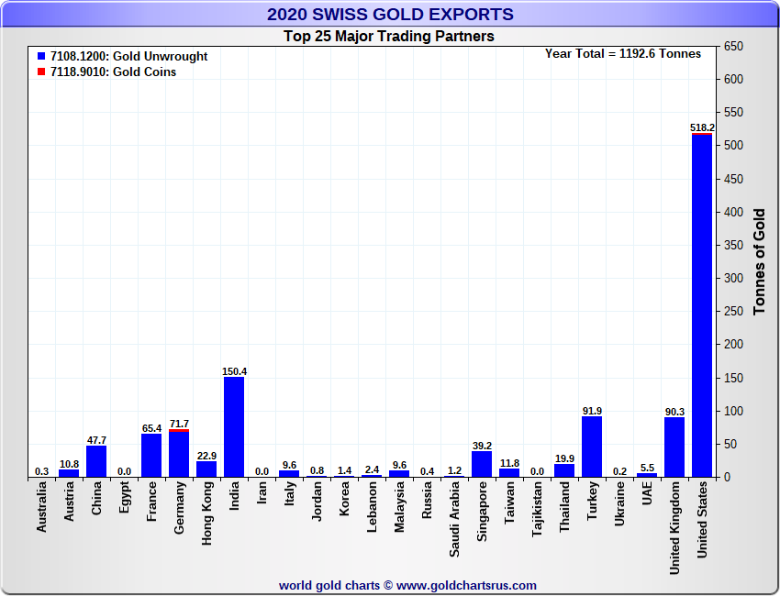The image size is (780, 596).
Task: Select the Singapore bar labeled 39.2
Action: (482, 464)
